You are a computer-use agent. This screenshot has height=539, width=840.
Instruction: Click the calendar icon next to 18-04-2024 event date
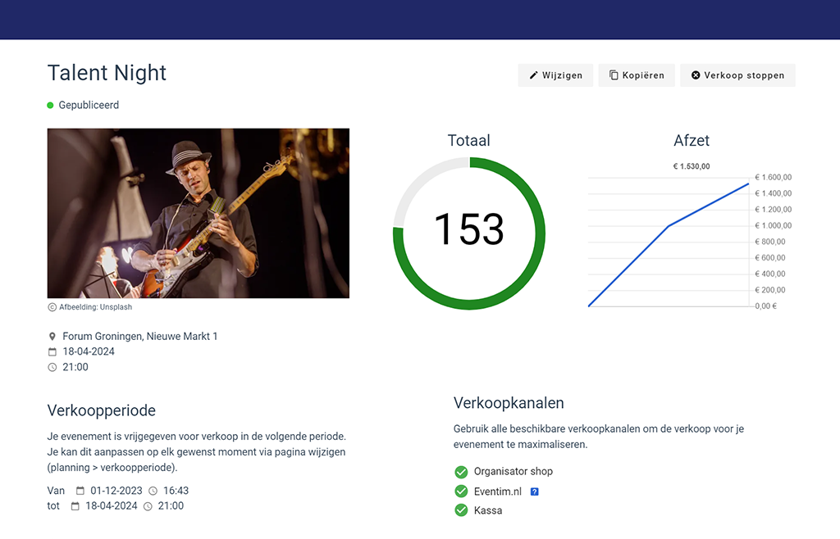52,352
